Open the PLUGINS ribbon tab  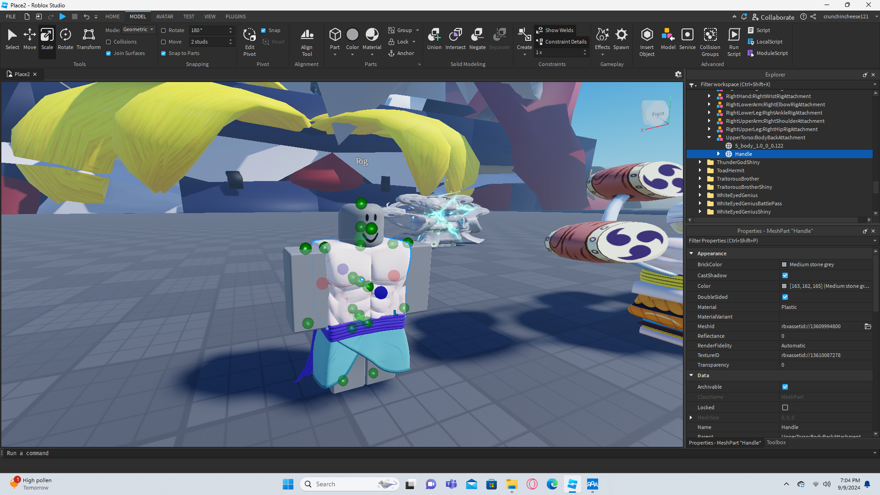pyautogui.click(x=236, y=16)
